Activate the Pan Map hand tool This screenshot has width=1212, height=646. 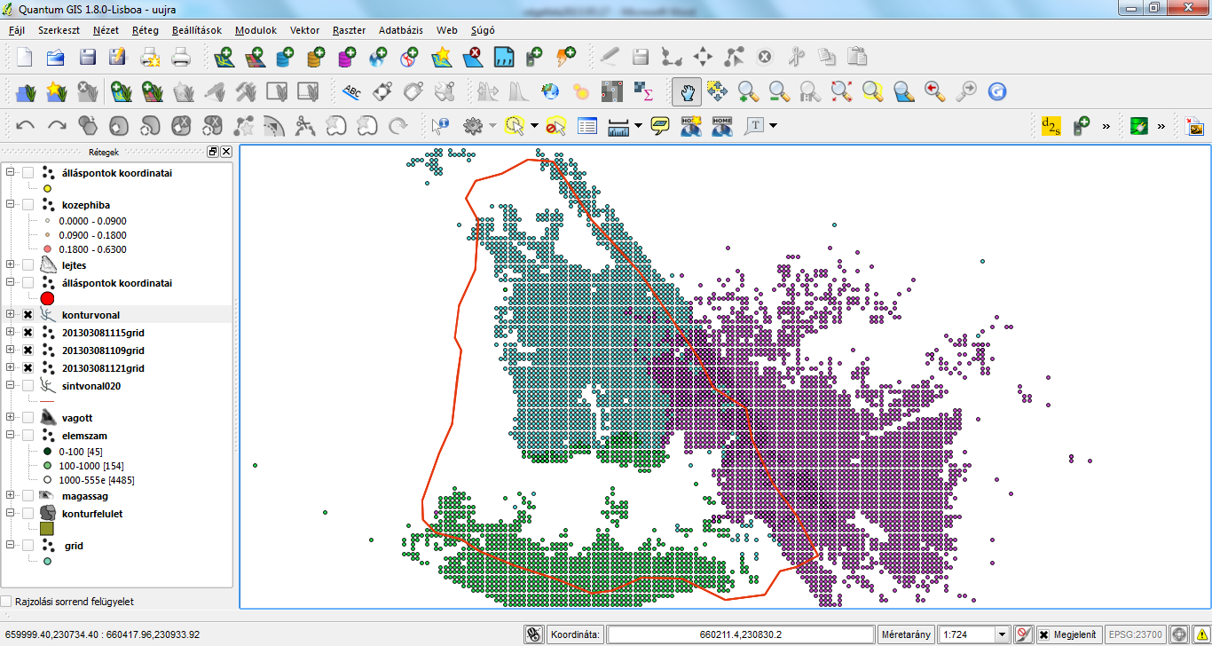[x=686, y=91]
